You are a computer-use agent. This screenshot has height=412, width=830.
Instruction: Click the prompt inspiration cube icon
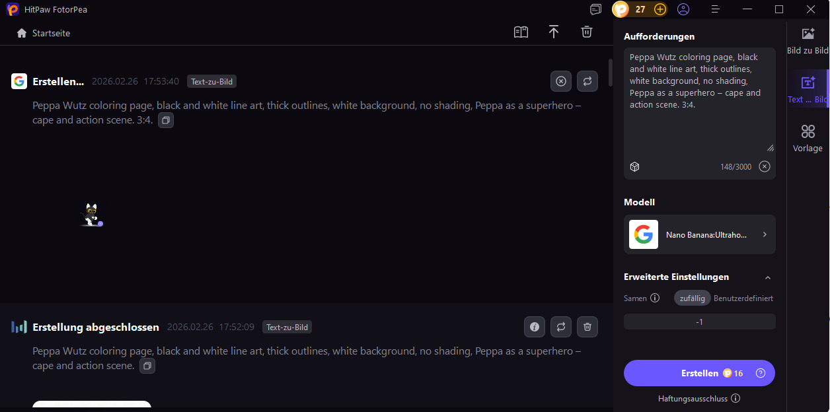click(634, 166)
